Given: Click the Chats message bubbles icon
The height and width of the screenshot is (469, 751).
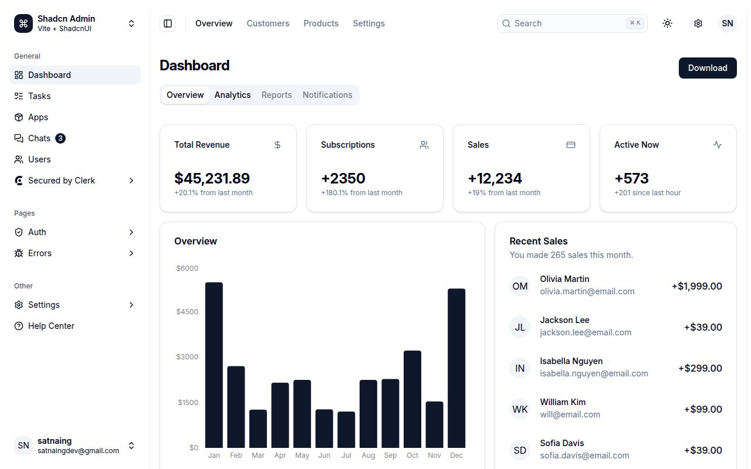Looking at the screenshot, I should point(19,138).
